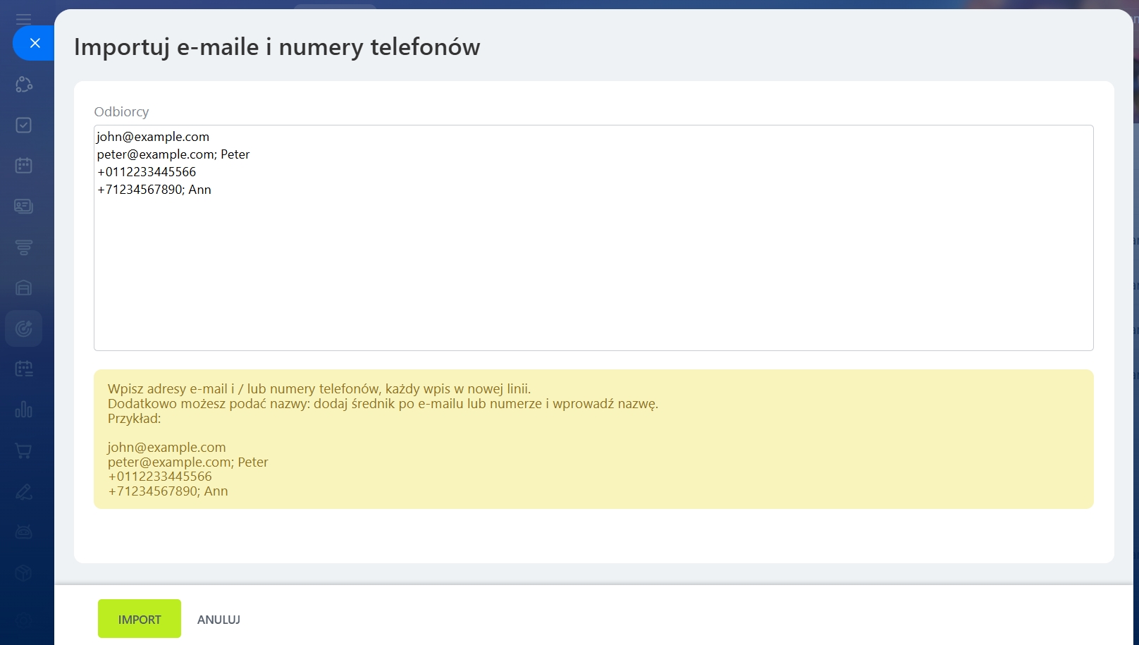
Task: Click the line 'john@example.com' in the text area
Action: [x=153, y=137]
